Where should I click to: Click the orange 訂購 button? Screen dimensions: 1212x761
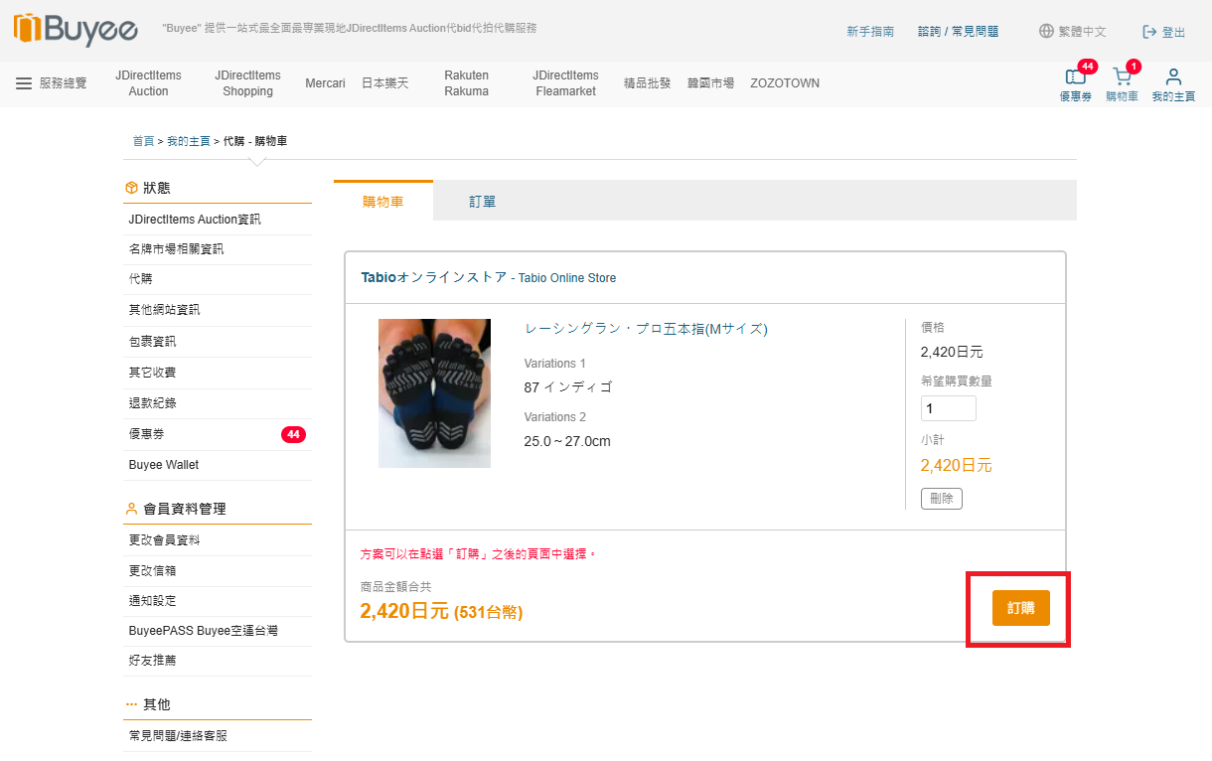pos(1020,608)
